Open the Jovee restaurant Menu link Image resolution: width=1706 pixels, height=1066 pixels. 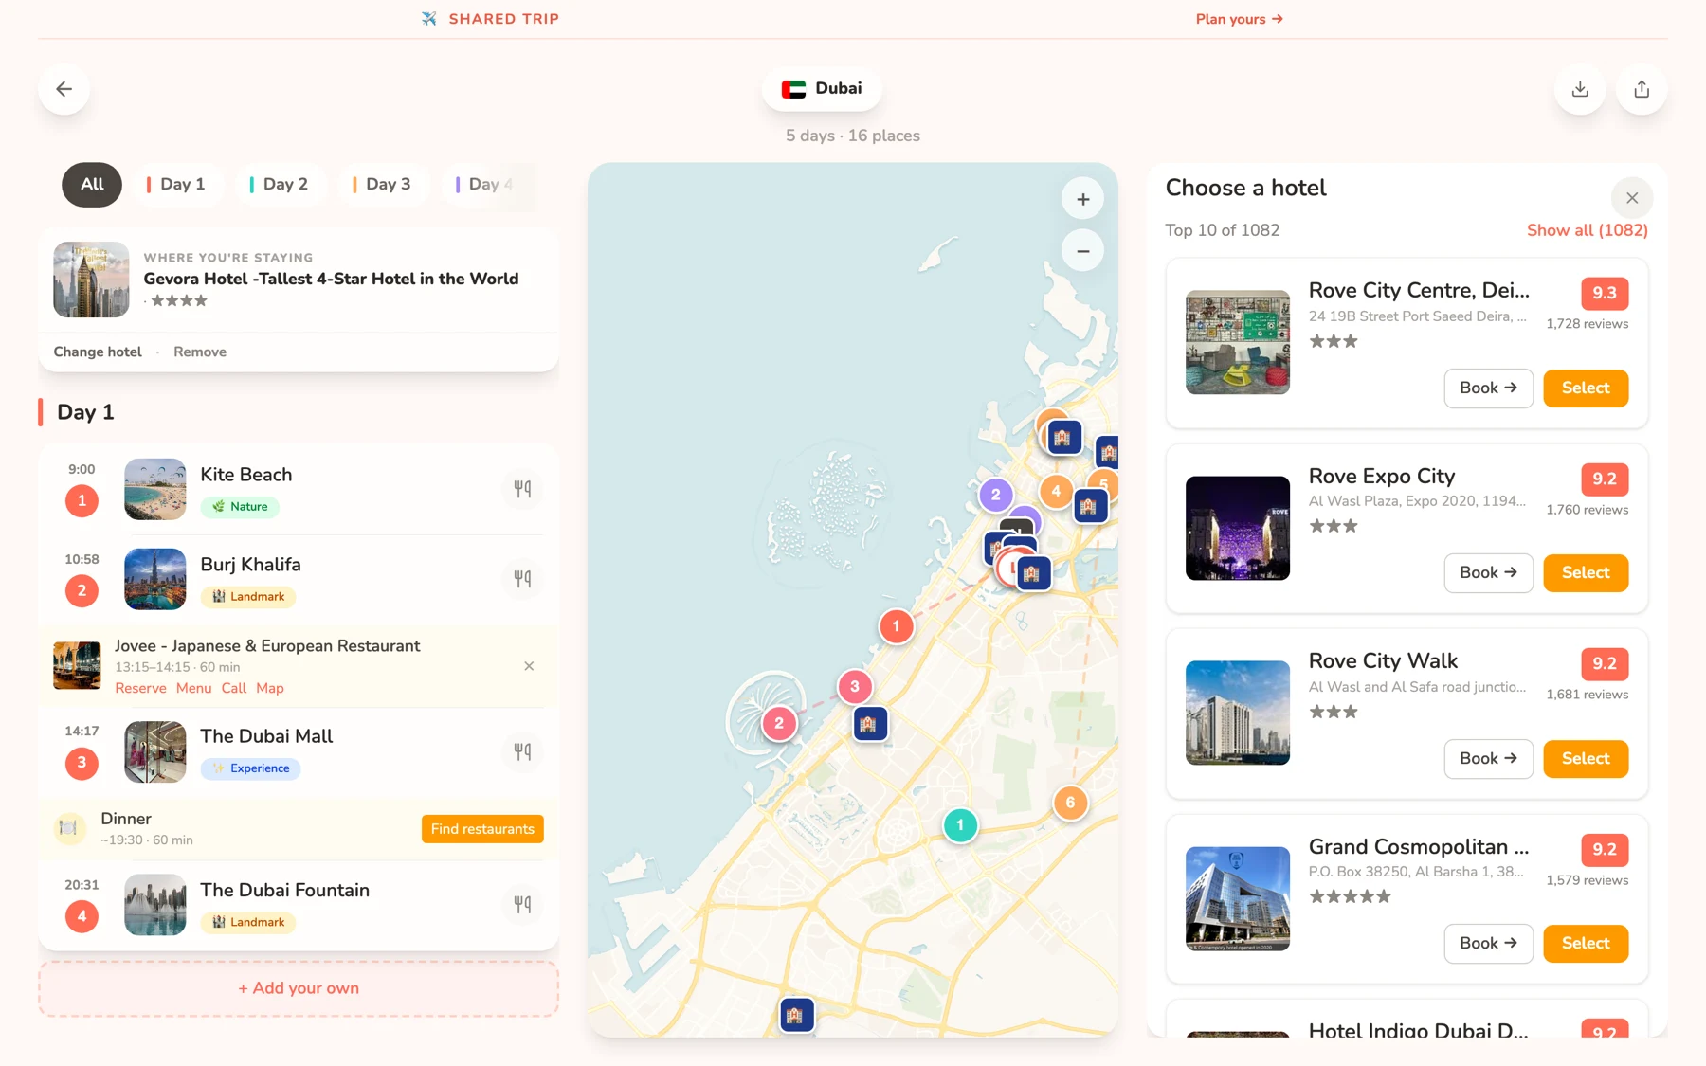click(193, 688)
